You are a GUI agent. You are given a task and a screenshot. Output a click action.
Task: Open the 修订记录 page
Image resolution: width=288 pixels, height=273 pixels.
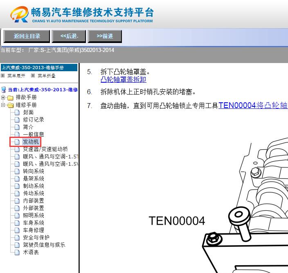tap(34, 120)
